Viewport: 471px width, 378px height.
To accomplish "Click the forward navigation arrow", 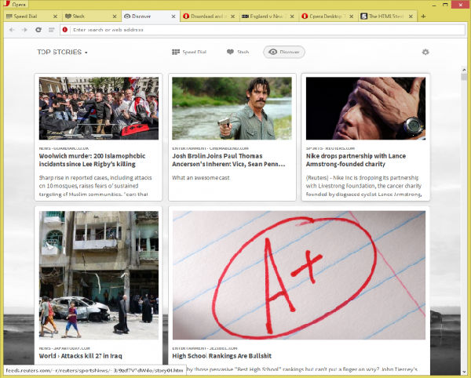I will 24,30.
